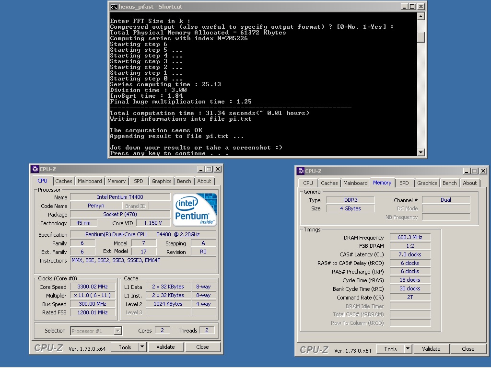Open the SPD tab in left CPU-Z window
Image resolution: width=491 pixels, height=368 pixels.
(x=139, y=181)
